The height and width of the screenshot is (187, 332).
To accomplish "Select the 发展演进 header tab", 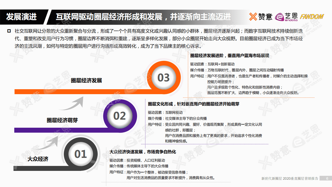I will (22, 16).
